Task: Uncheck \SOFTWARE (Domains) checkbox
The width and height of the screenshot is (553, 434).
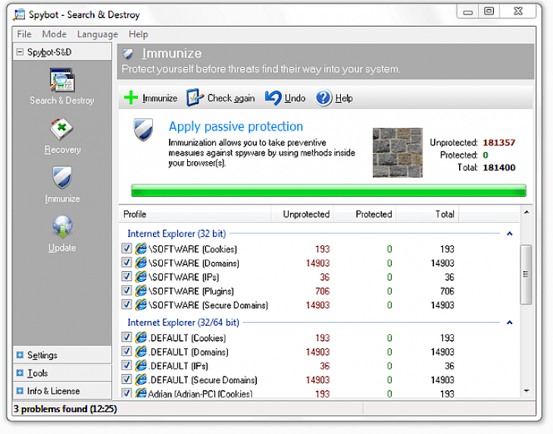Action: pos(127,262)
